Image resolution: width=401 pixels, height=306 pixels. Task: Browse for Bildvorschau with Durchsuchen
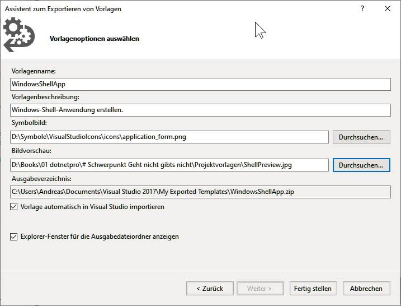pyautogui.click(x=361, y=165)
